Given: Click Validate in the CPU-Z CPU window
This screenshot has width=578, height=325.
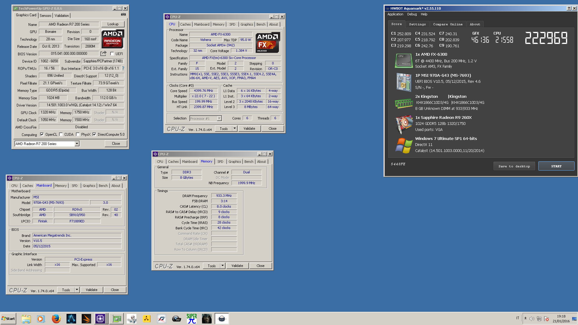Looking at the screenshot, I should [x=249, y=128].
